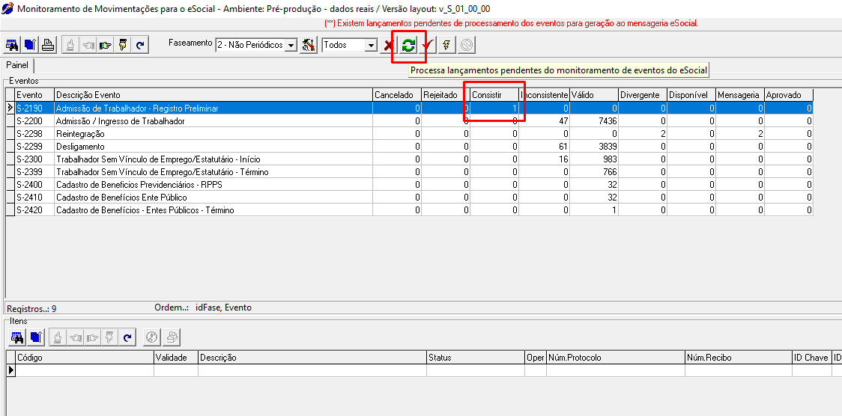Click blue refresh arrow in Itens toolbar
Screen dimensions: 842x416
(x=127, y=337)
